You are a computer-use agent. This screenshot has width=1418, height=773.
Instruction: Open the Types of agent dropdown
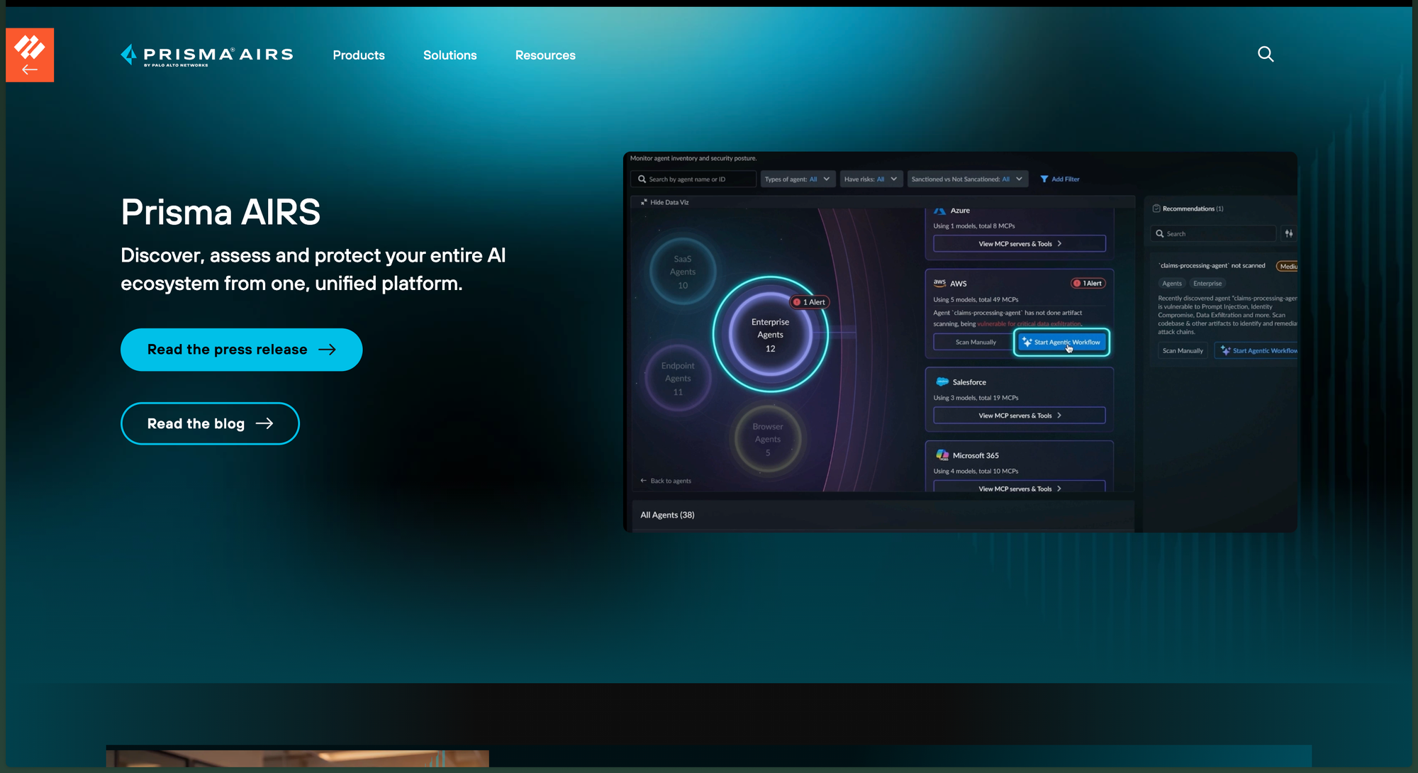(798, 179)
